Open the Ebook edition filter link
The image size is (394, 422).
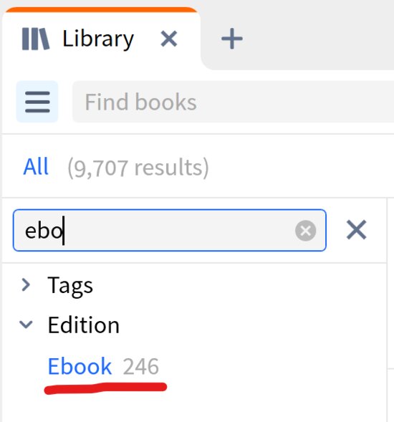[80, 366]
